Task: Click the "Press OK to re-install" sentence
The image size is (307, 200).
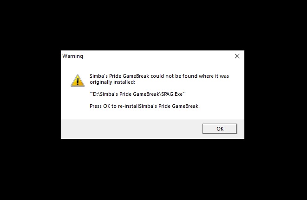Action: [x=144, y=106]
